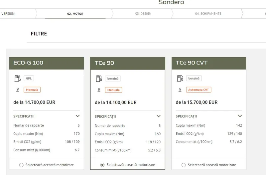Click the Automata CVT transmission tag
The height and width of the screenshot is (175, 266).
click(199, 90)
